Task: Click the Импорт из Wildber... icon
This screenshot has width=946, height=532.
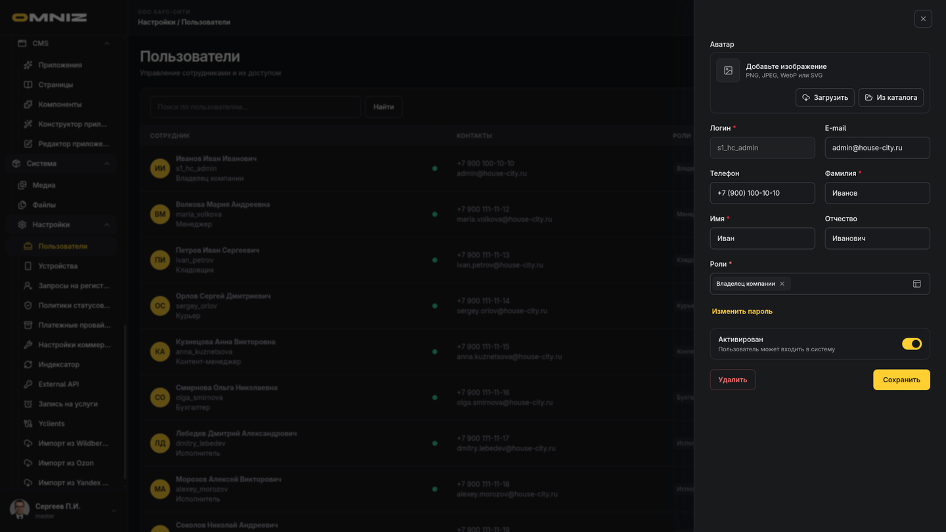Action: point(28,443)
